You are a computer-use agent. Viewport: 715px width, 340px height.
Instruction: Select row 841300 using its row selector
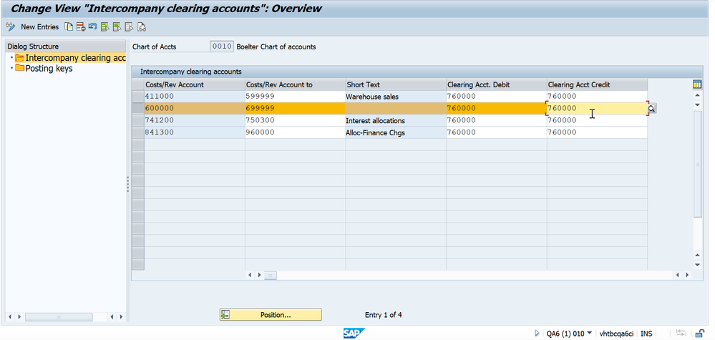[x=137, y=132]
